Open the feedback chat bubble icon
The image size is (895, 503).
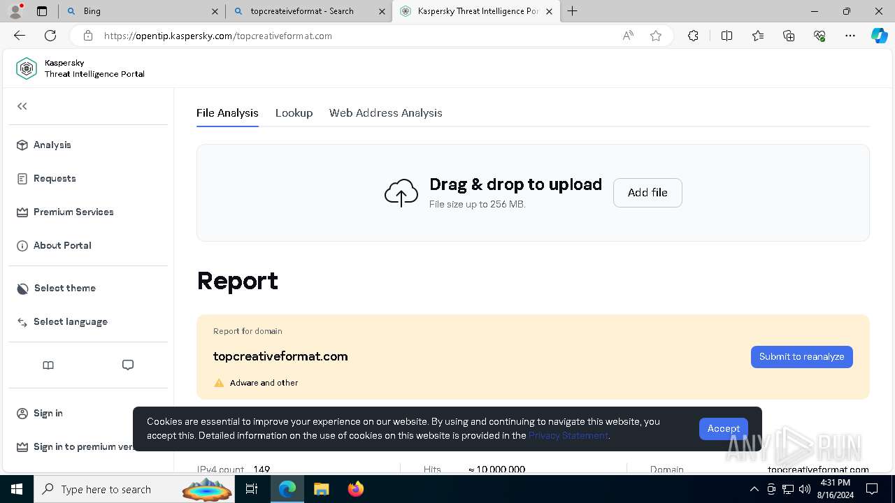[x=128, y=365]
